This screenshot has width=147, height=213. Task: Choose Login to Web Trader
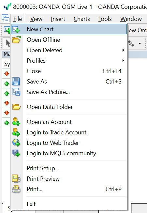point(69,143)
